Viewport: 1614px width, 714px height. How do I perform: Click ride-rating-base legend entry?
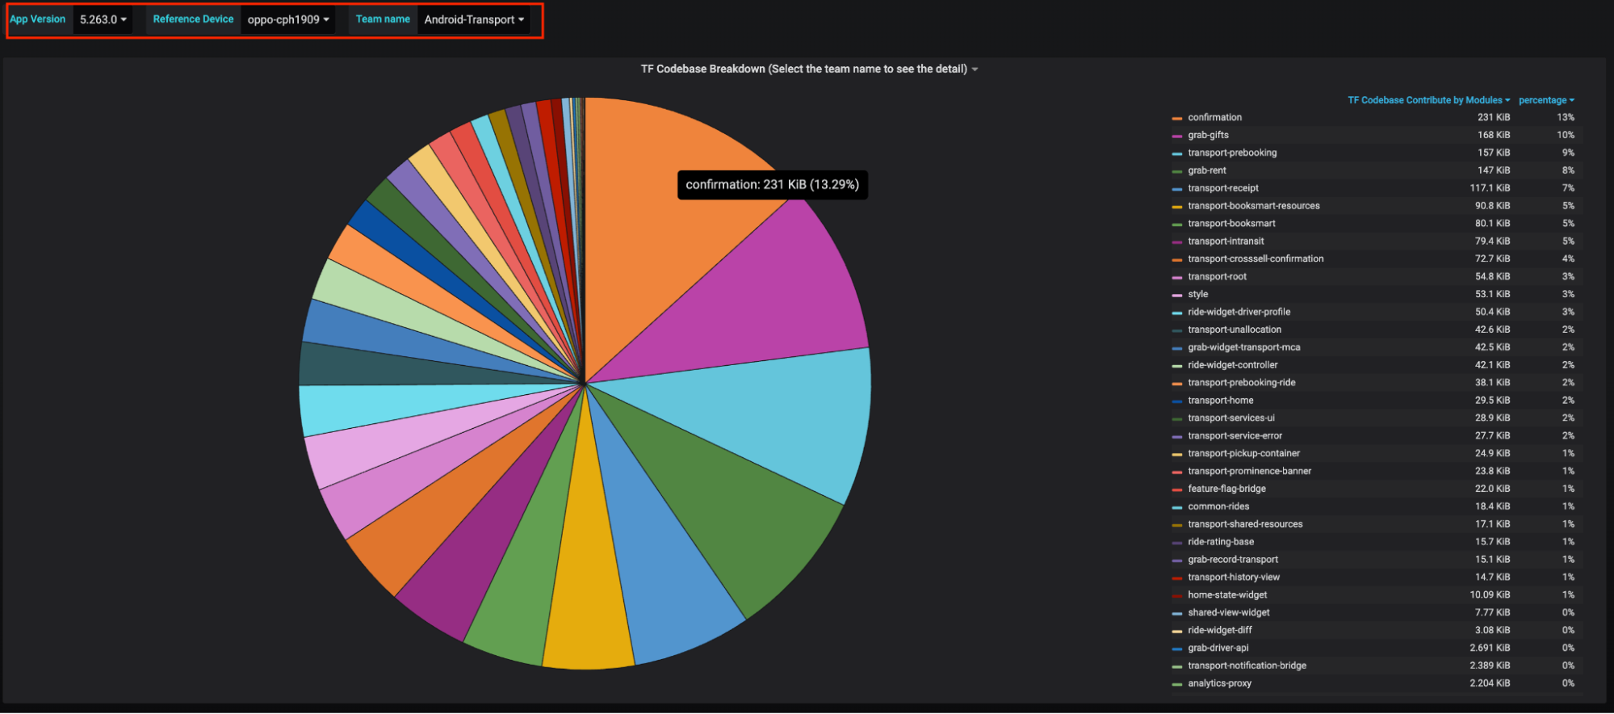(x=1221, y=542)
